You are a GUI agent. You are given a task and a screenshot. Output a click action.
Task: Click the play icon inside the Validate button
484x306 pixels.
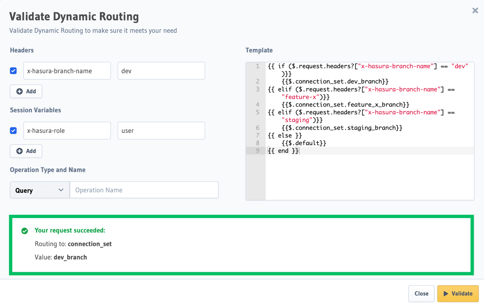pos(446,293)
